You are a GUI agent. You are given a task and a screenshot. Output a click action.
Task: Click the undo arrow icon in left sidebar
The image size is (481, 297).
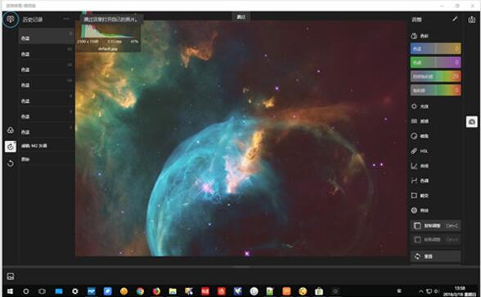point(11,163)
